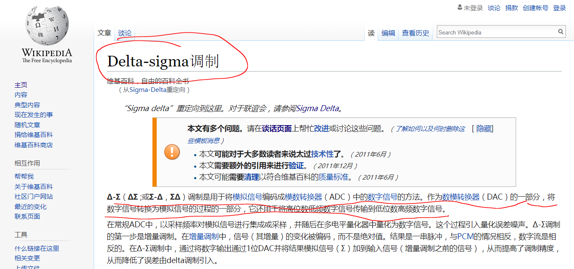
Task: Open the 谈论 tab
Action: point(125,33)
